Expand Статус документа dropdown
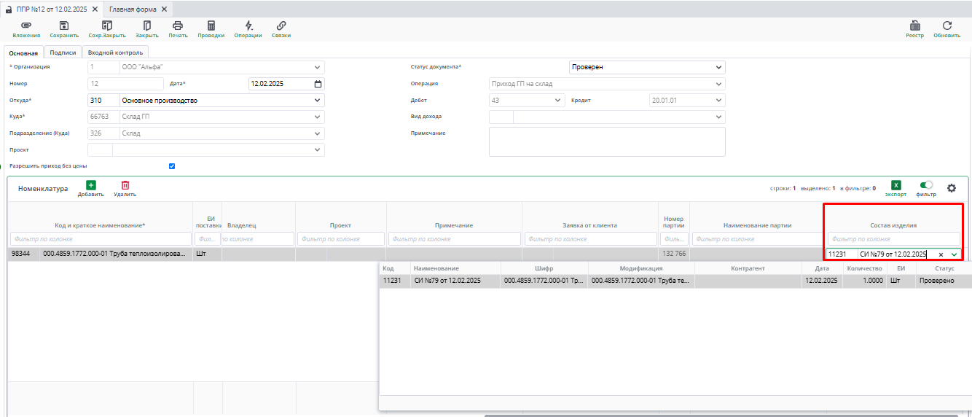The image size is (972, 417). pos(718,67)
